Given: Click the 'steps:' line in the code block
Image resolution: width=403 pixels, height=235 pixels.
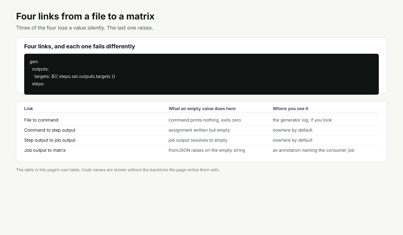Looking at the screenshot, I should point(38,84).
